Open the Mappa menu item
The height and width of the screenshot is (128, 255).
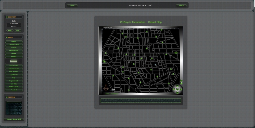click(x=14, y=42)
